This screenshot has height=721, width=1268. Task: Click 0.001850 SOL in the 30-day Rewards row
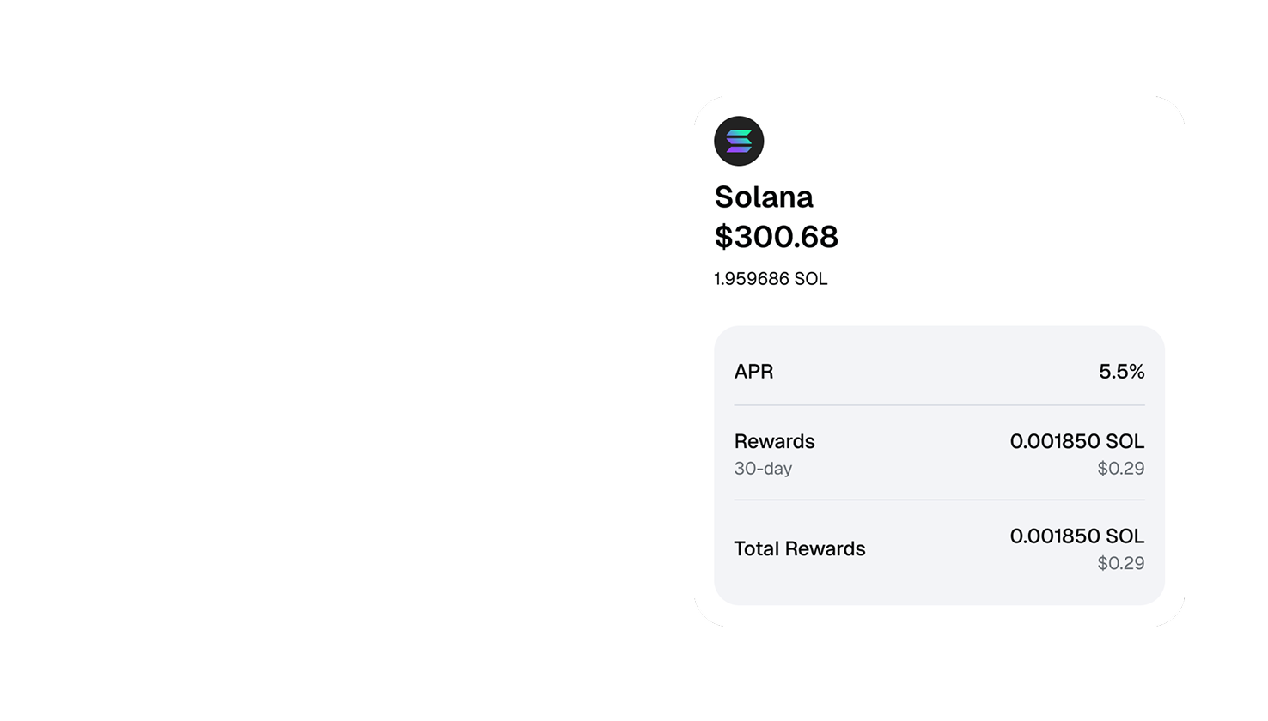tap(1077, 441)
